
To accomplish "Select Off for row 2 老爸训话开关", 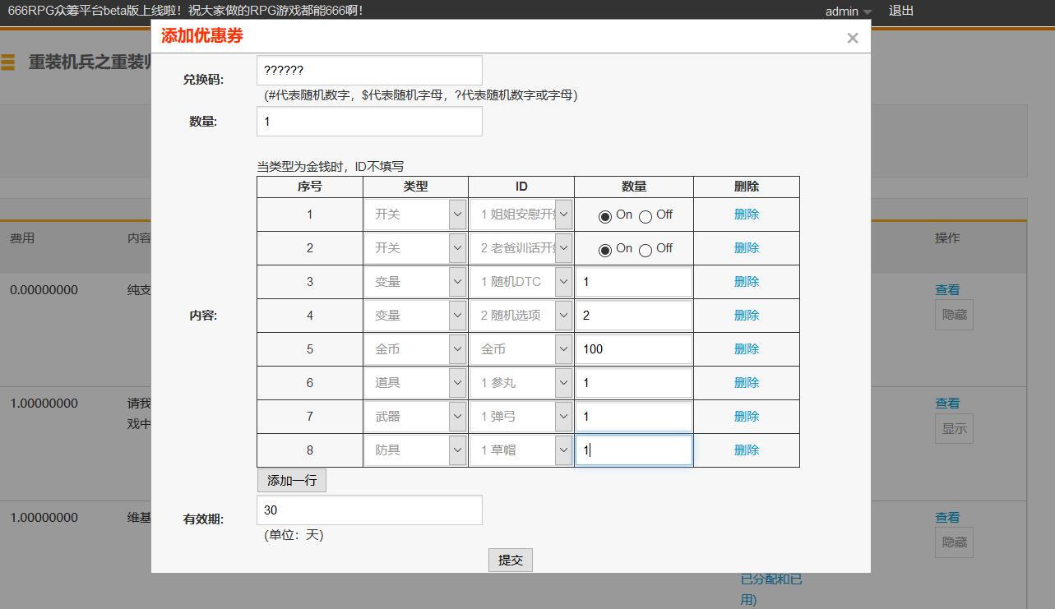I will [645, 250].
